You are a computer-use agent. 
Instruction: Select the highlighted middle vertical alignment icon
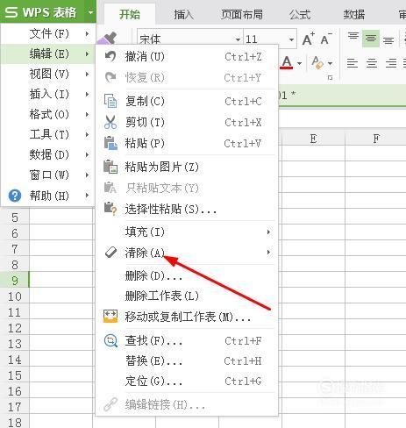click(371, 39)
